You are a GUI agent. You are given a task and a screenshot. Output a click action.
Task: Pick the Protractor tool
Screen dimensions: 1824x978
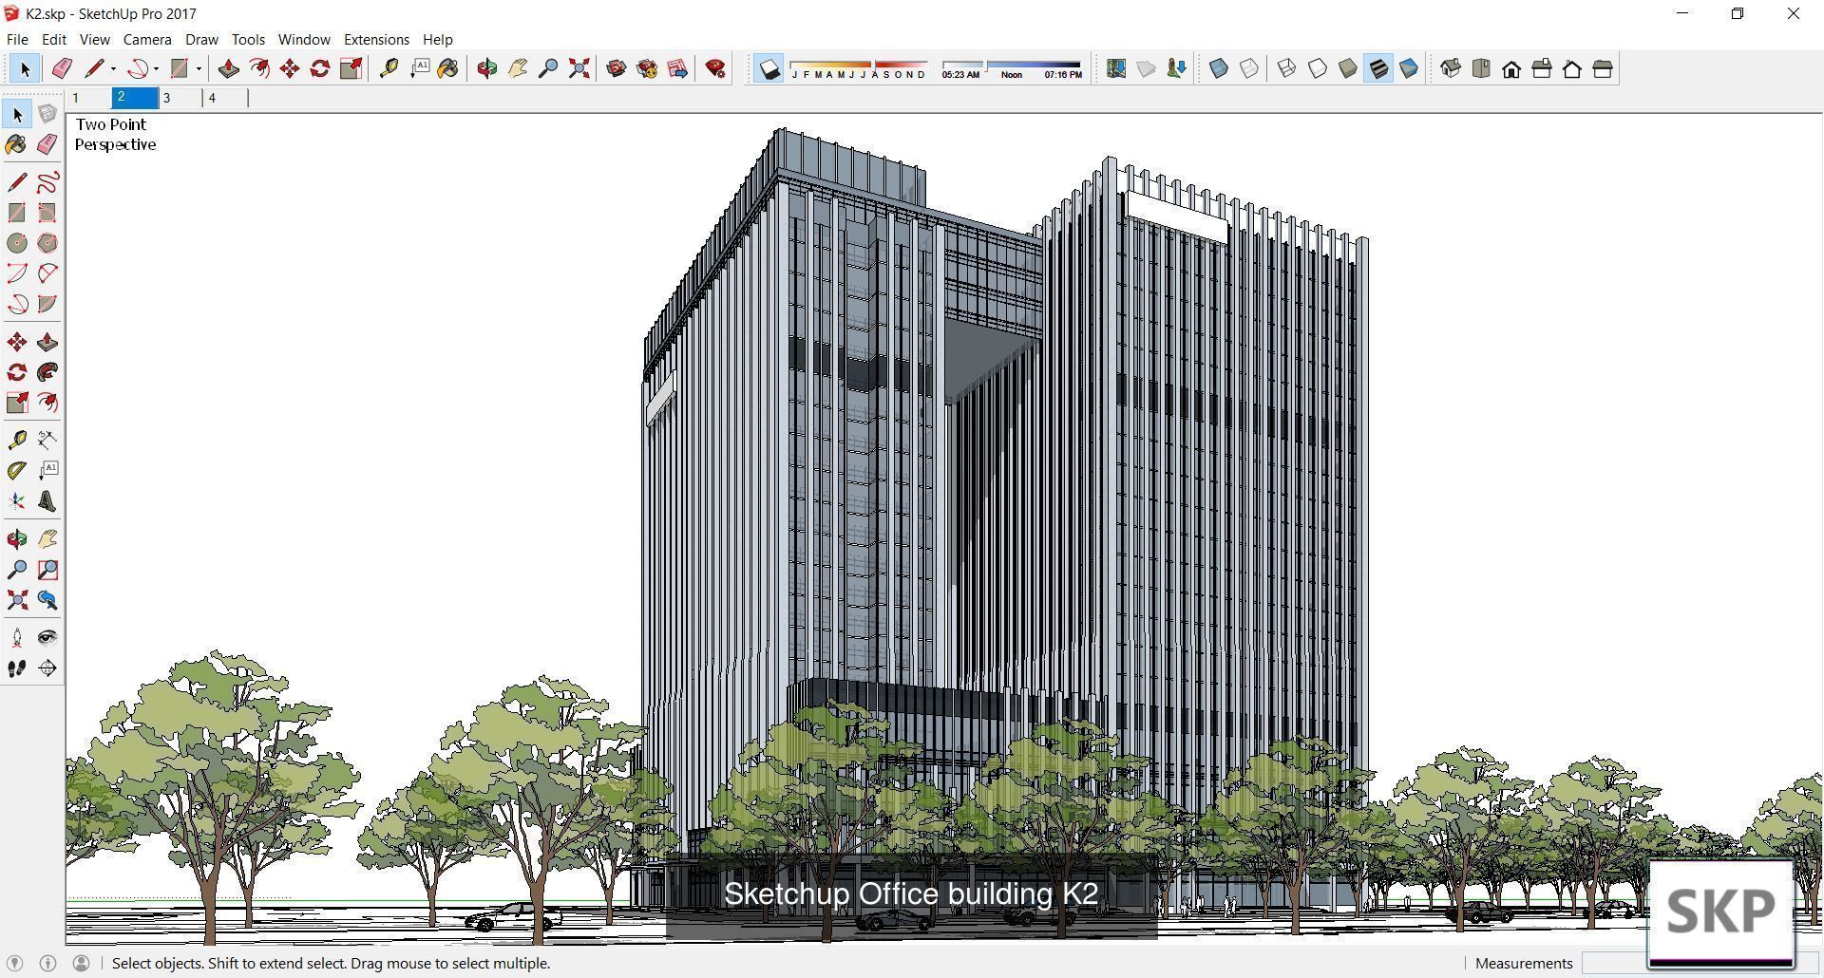(17, 470)
